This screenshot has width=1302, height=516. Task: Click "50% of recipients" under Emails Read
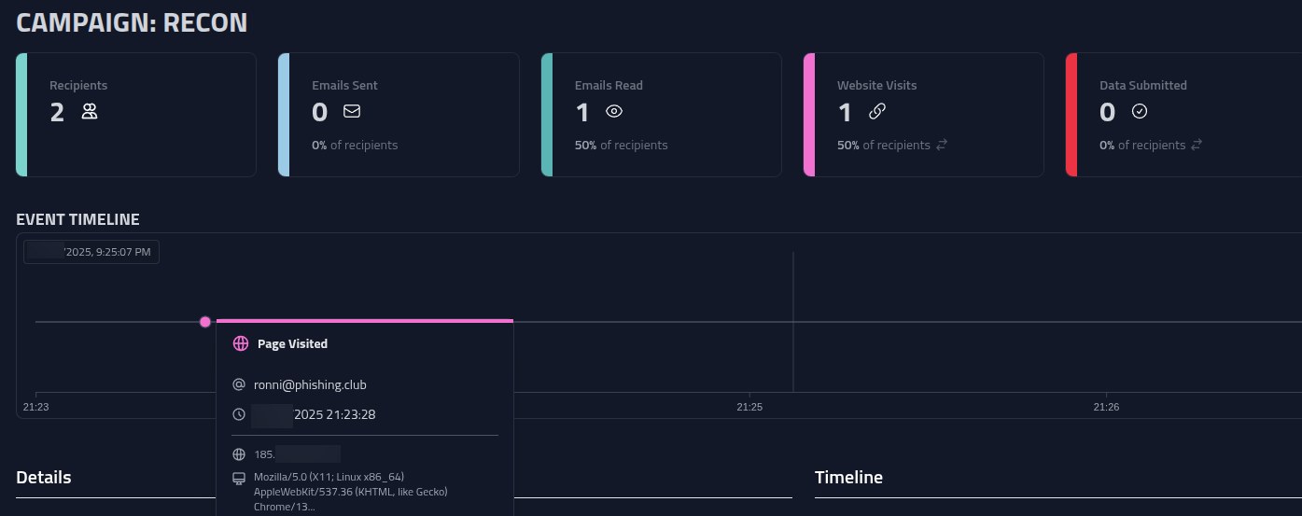click(x=621, y=145)
